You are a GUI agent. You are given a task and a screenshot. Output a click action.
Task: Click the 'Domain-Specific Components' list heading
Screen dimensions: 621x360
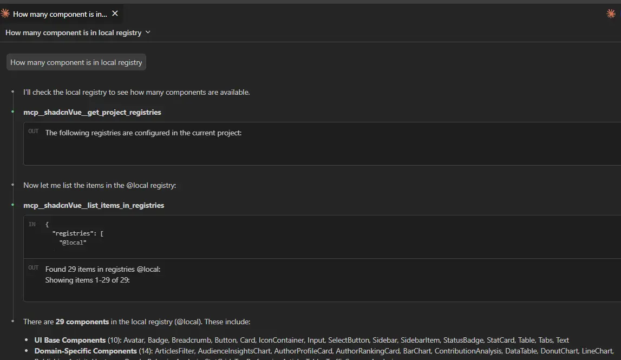78,351
